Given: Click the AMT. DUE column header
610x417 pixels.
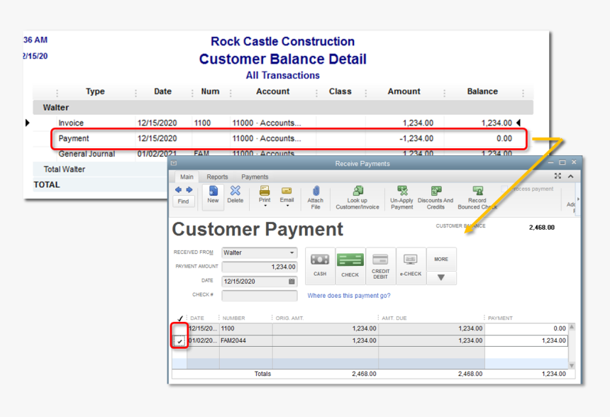Looking at the screenshot, I should 394,318.
